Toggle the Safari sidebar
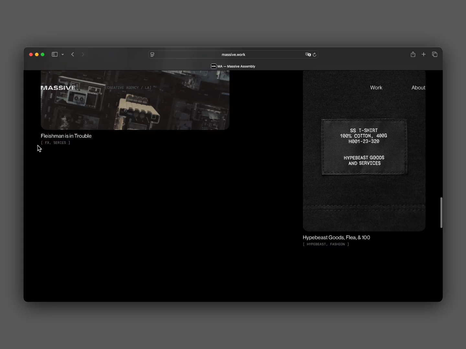This screenshot has height=349, width=466. pyautogui.click(x=55, y=54)
